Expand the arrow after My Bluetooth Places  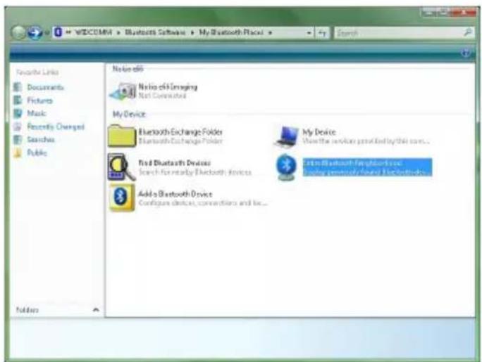coord(270,32)
